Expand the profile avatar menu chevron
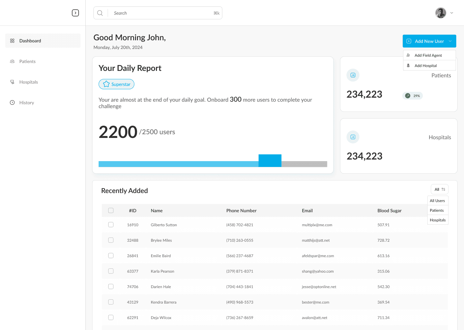 [x=452, y=13]
